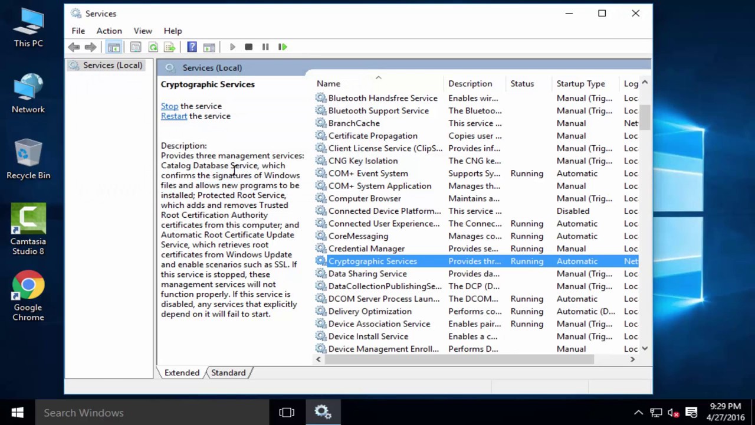Image resolution: width=755 pixels, height=425 pixels.
Task: Select the Camtasia Studio 8 desktop icon
Action: (x=28, y=230)
